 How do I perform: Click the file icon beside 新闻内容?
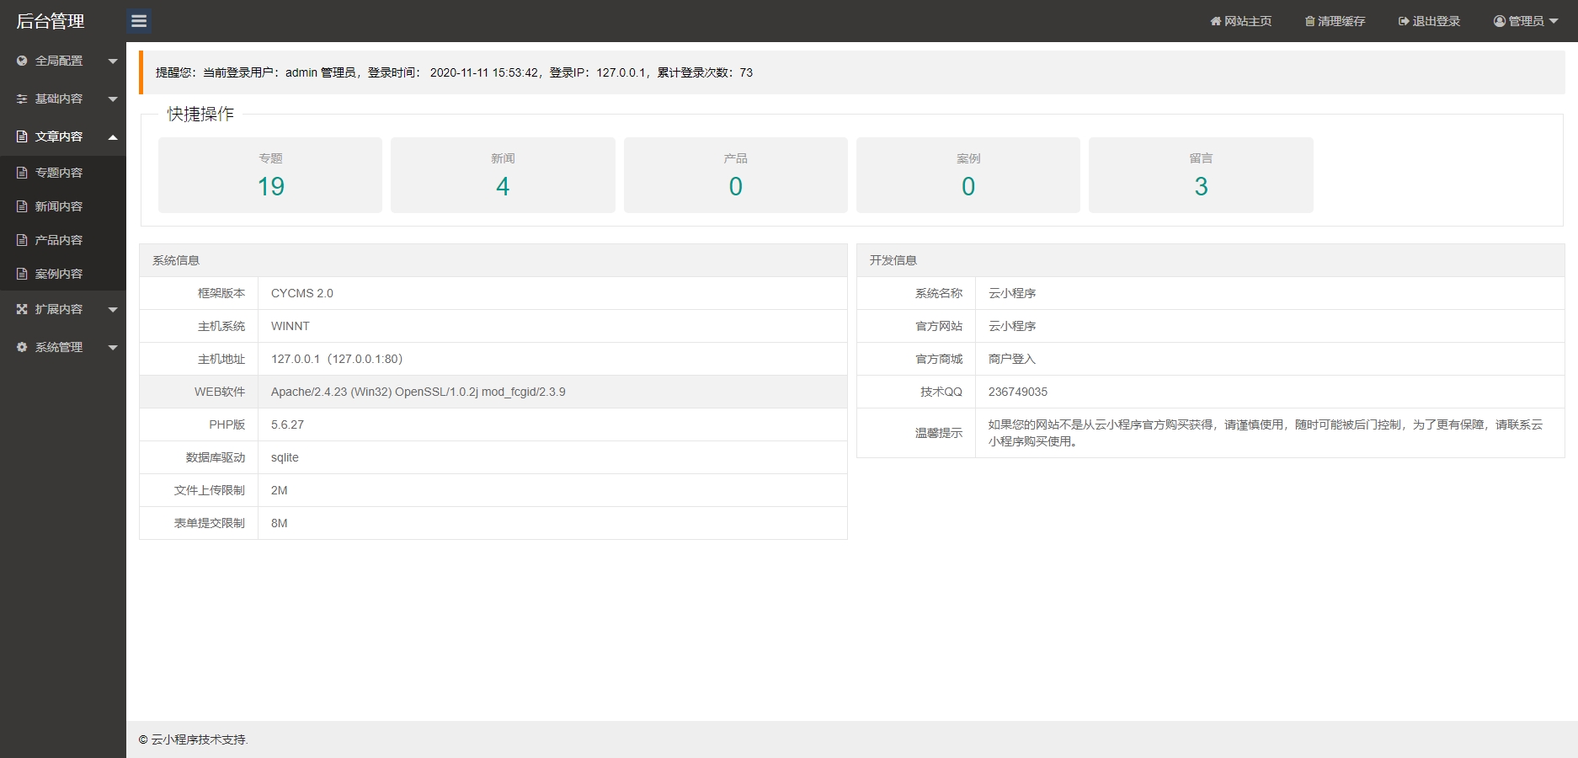click(x=22, y=206)
